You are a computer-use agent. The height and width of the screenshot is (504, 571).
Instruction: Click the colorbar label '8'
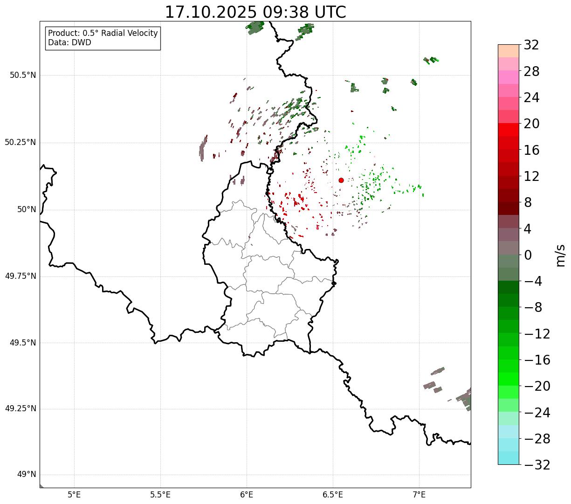point(528,203)
